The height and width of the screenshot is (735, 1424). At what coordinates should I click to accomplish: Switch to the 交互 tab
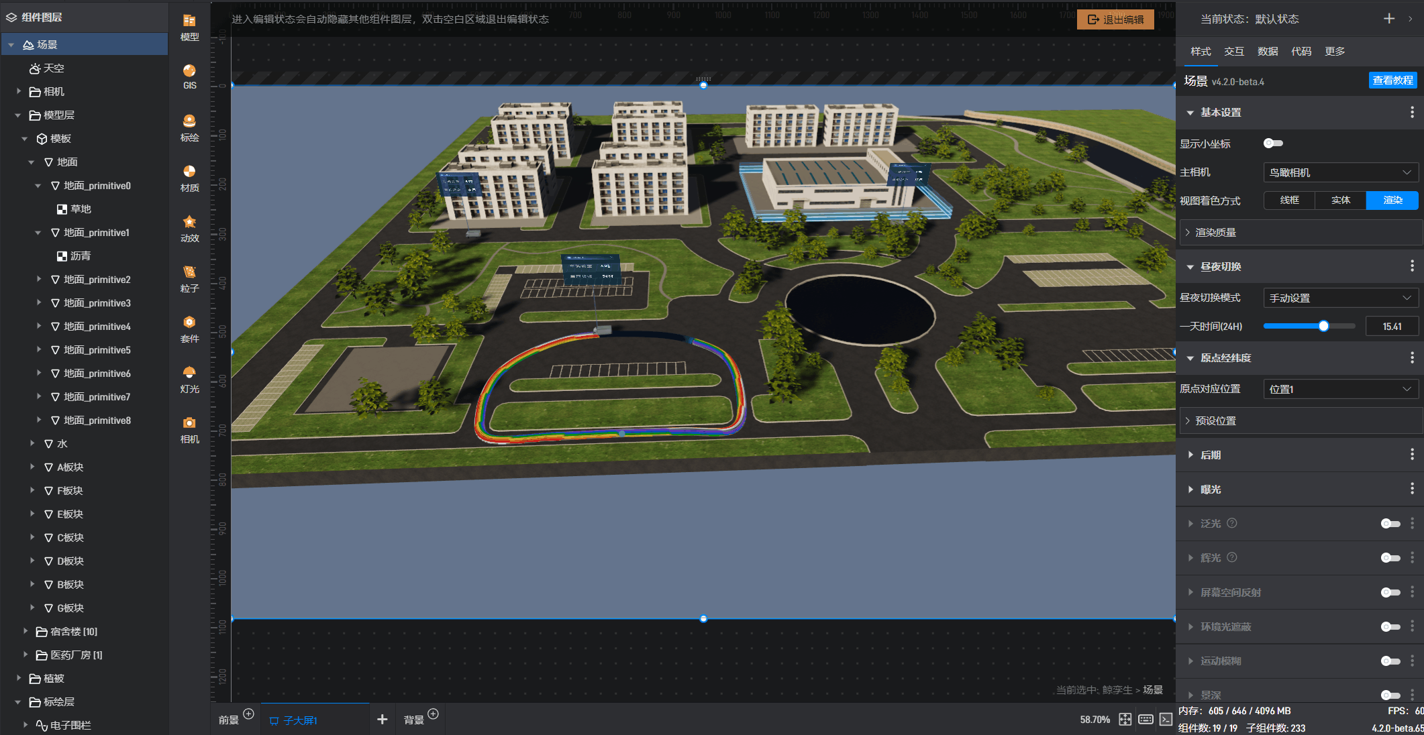pos(1233,51)
